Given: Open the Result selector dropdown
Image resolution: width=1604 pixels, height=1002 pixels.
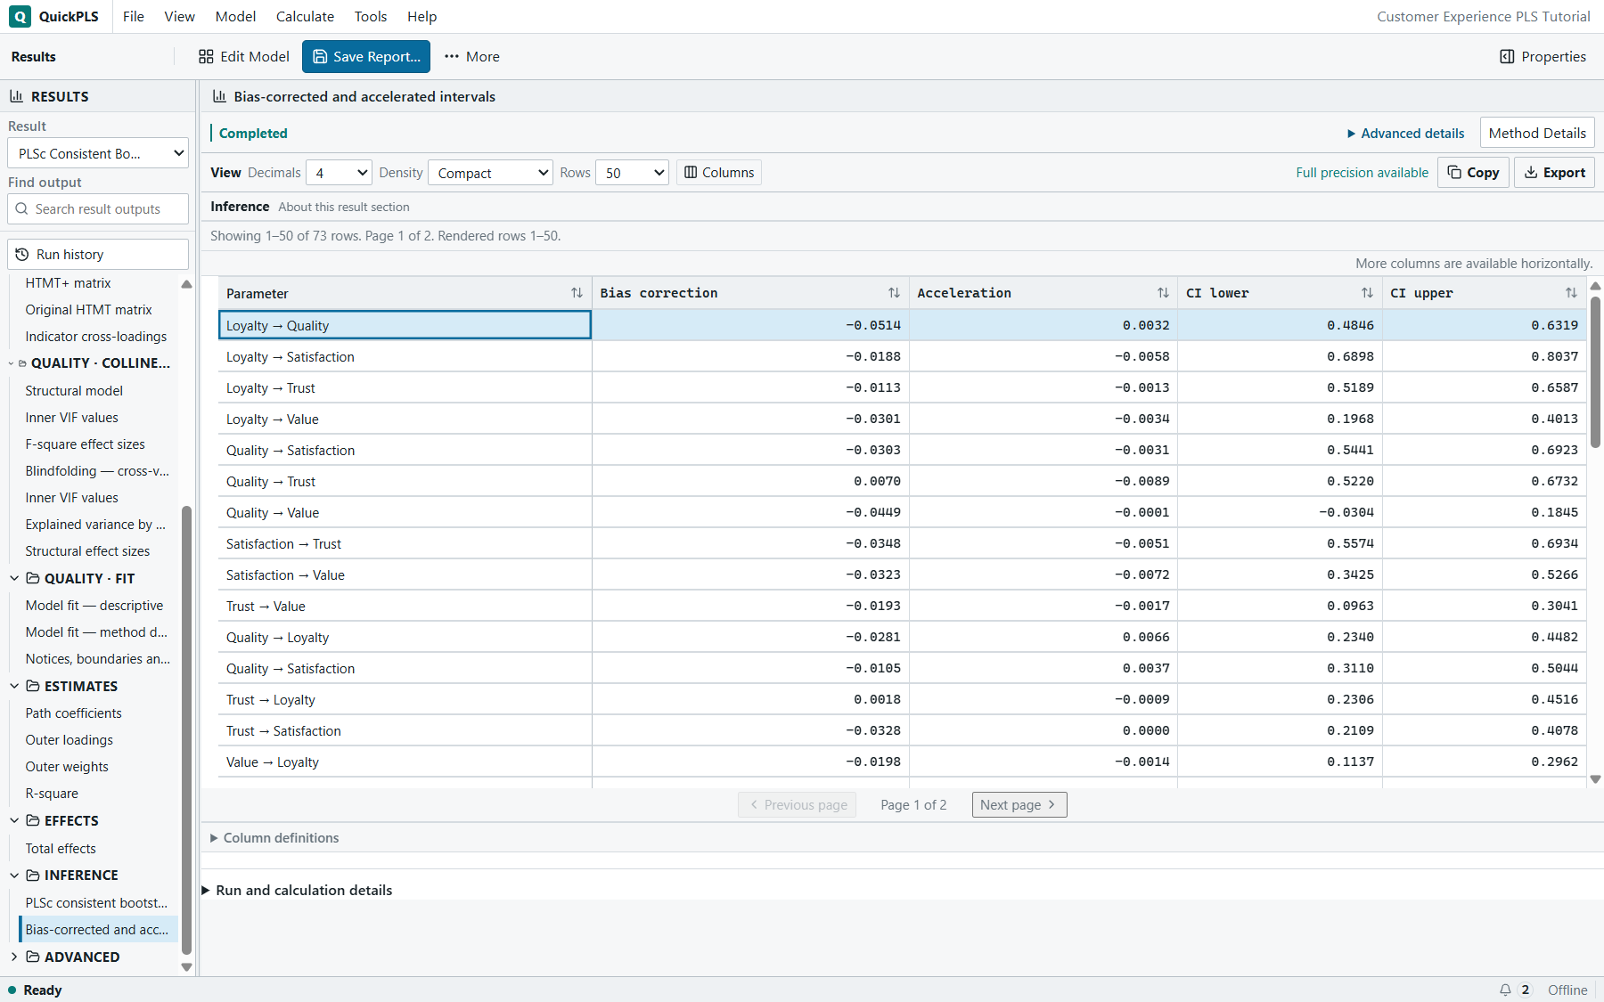Looking at the screenshot, I should coord(98,153).
